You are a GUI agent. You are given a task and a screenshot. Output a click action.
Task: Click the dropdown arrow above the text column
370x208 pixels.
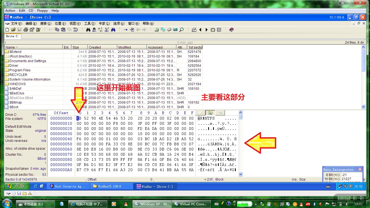coord(200,113)
